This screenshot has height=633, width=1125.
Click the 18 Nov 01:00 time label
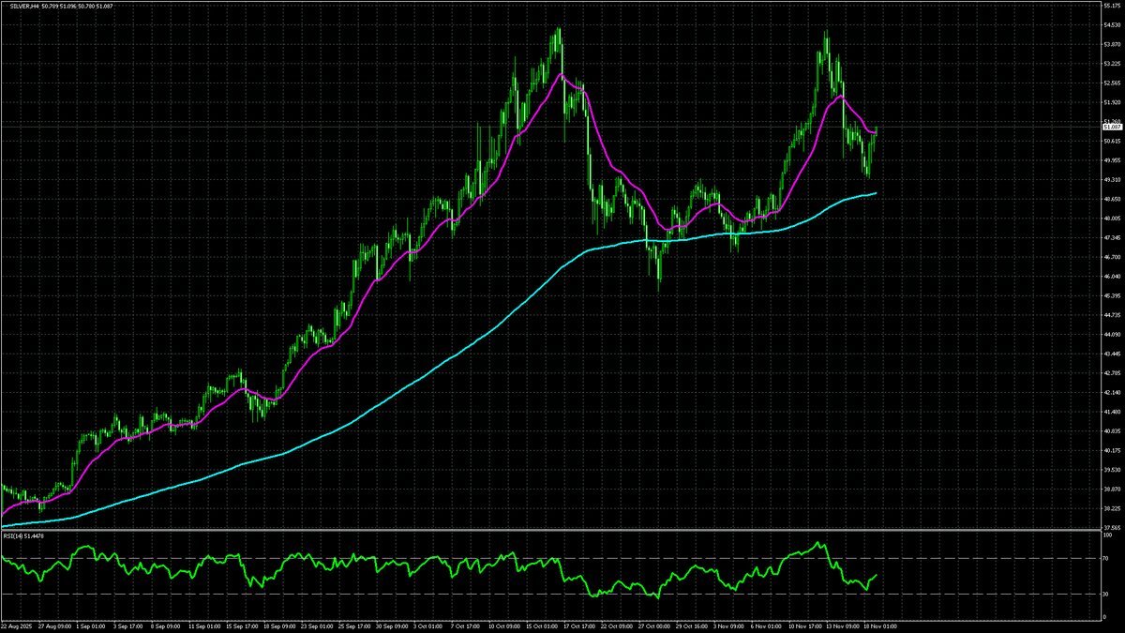(x=878, y=626)
